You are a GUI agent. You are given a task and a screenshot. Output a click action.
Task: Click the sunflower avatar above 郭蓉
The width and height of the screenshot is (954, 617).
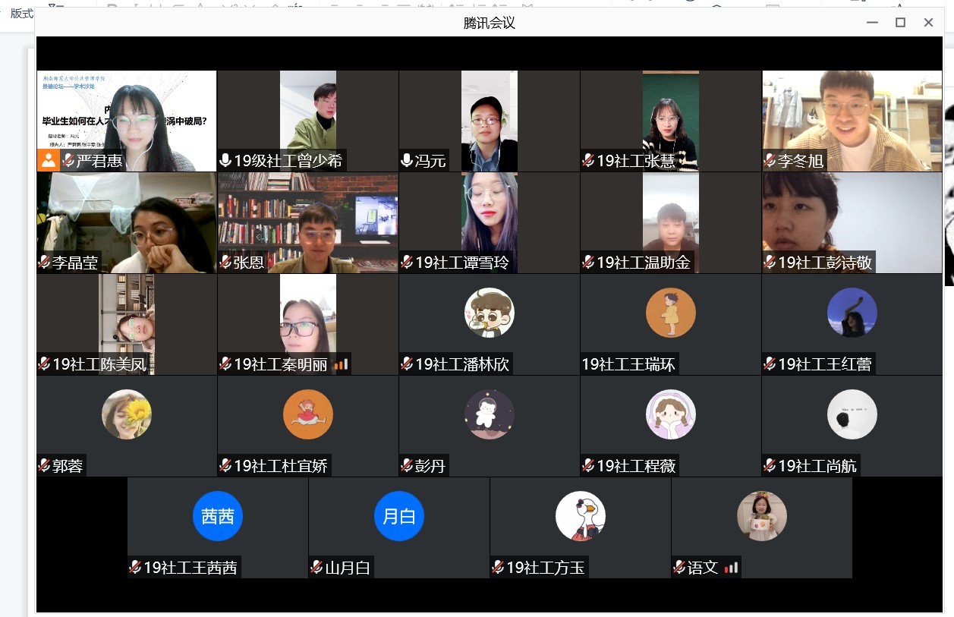(x=127, y=414)
